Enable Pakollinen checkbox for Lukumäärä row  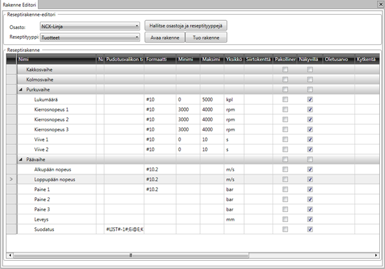click(285, 100)
